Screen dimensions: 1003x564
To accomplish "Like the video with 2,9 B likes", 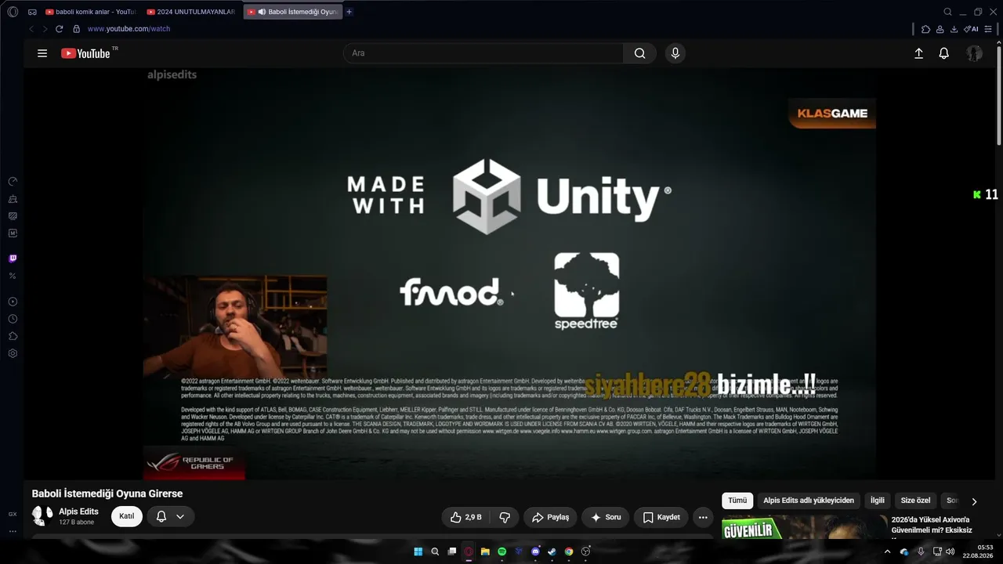I will (465, 517).
